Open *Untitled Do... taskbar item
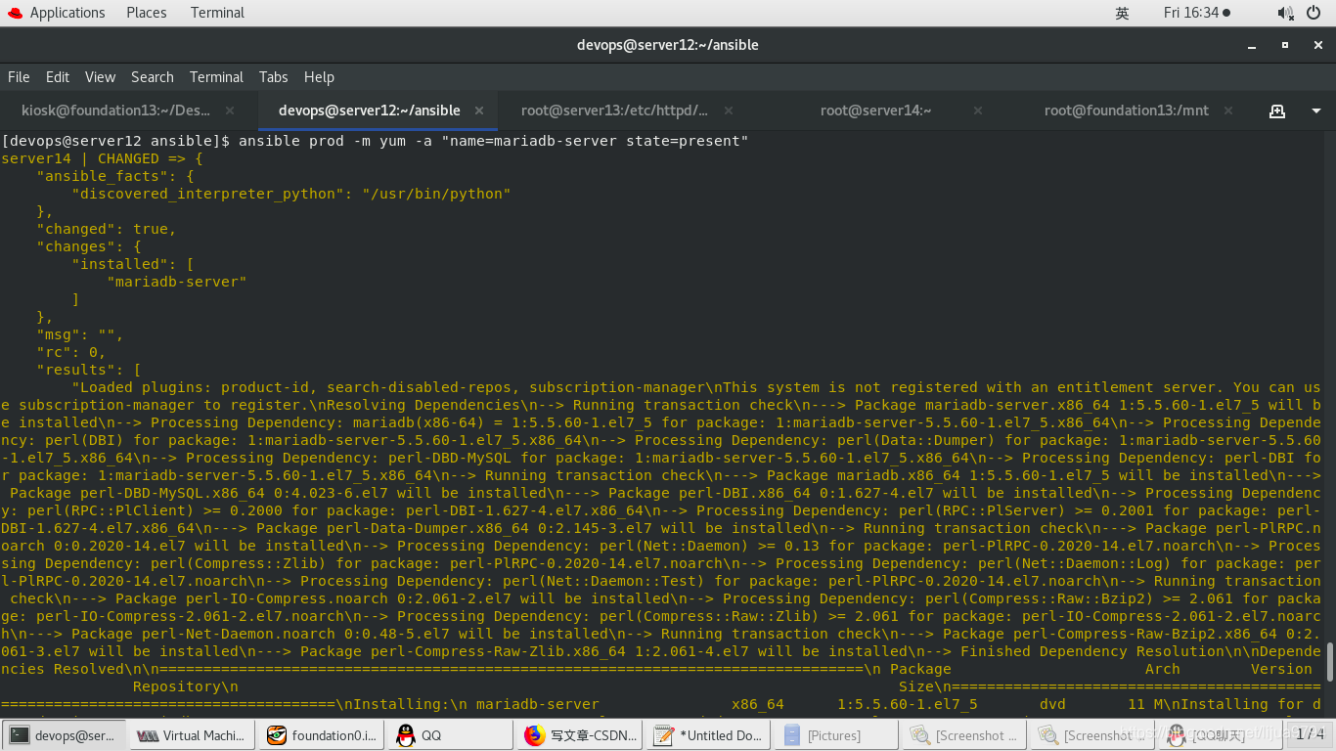The width and height of the screenshot is (1336, 751). pyautogui.click(x=708, y=735)
